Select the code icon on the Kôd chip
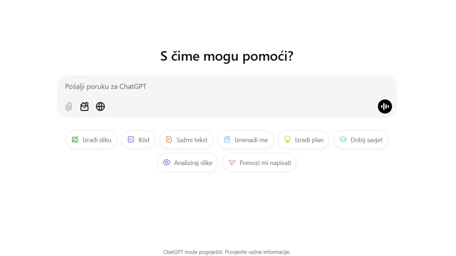 [130, 140]
